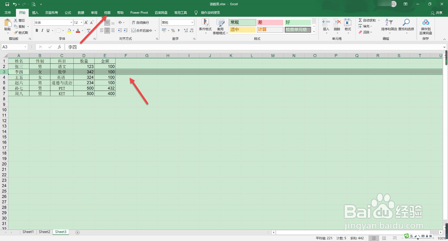
Task: Open the font size dropdown showing 12
Action: click(x=81, y=23)
